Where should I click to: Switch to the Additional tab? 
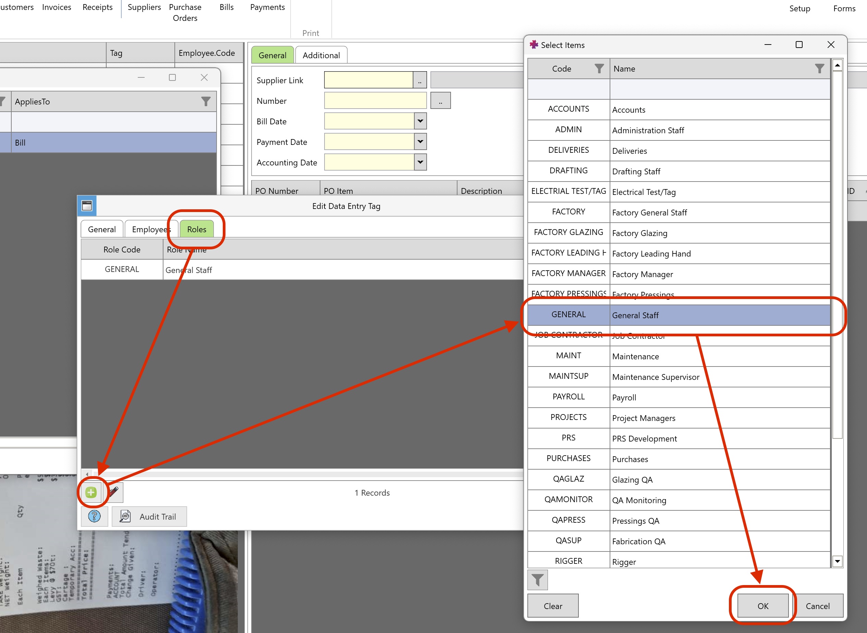[x=321, y=55]
